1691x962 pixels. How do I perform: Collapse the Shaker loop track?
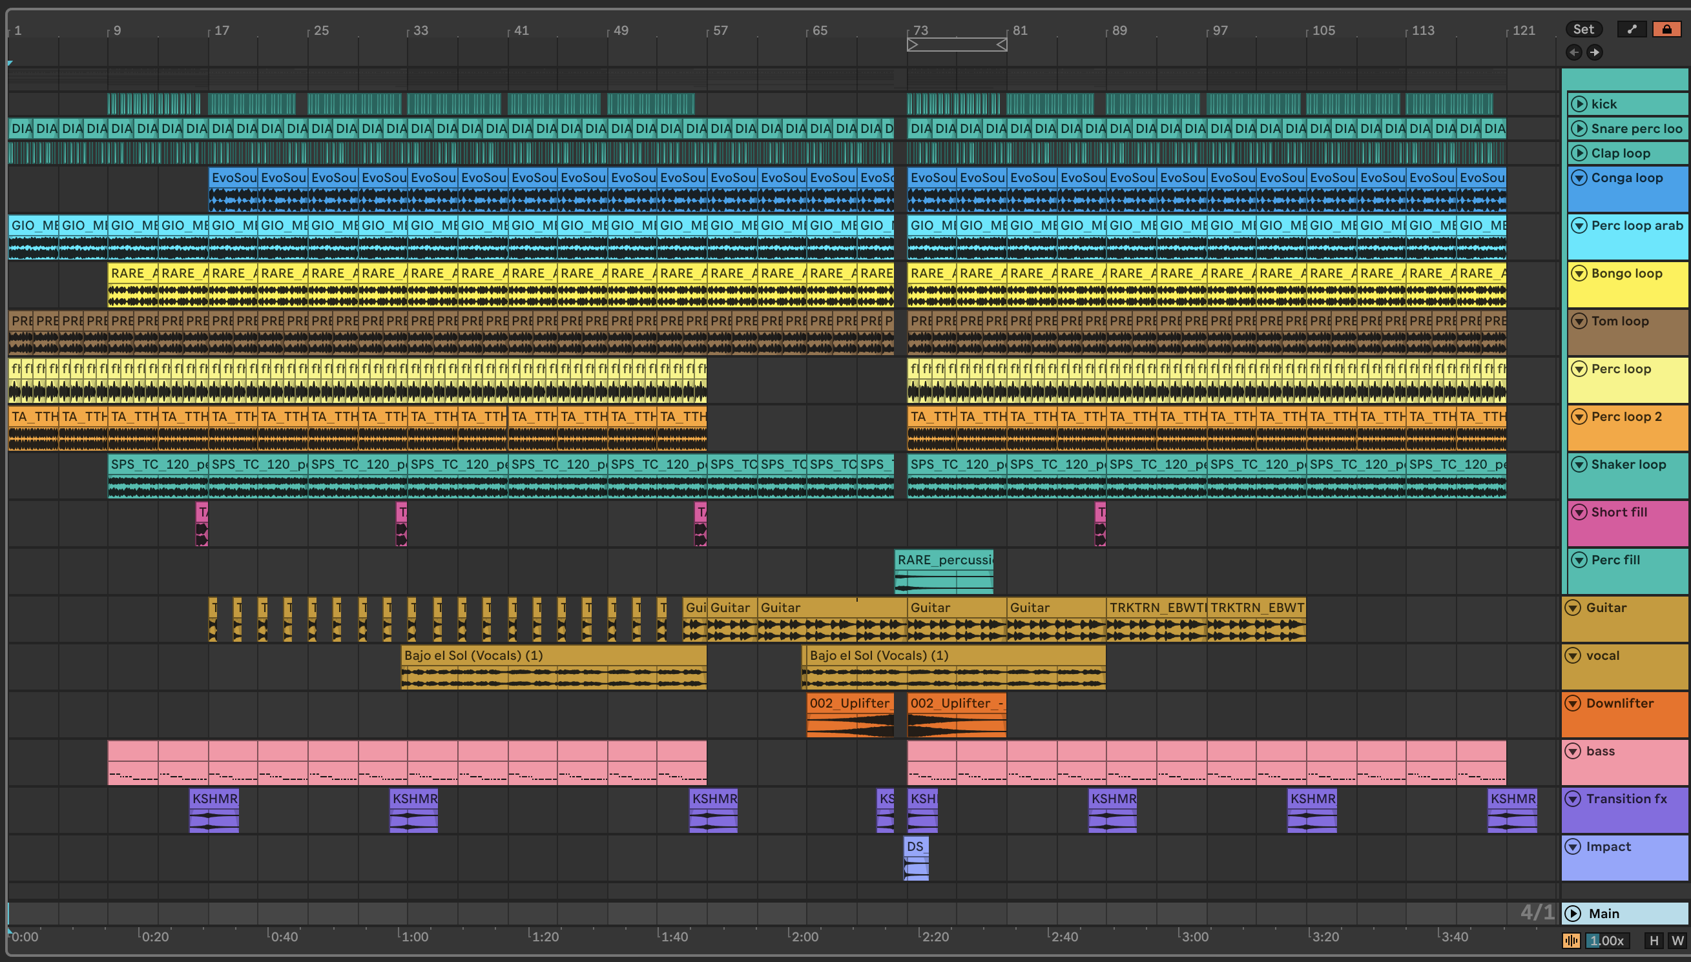pyautogui.click(x=1579, y=464)
